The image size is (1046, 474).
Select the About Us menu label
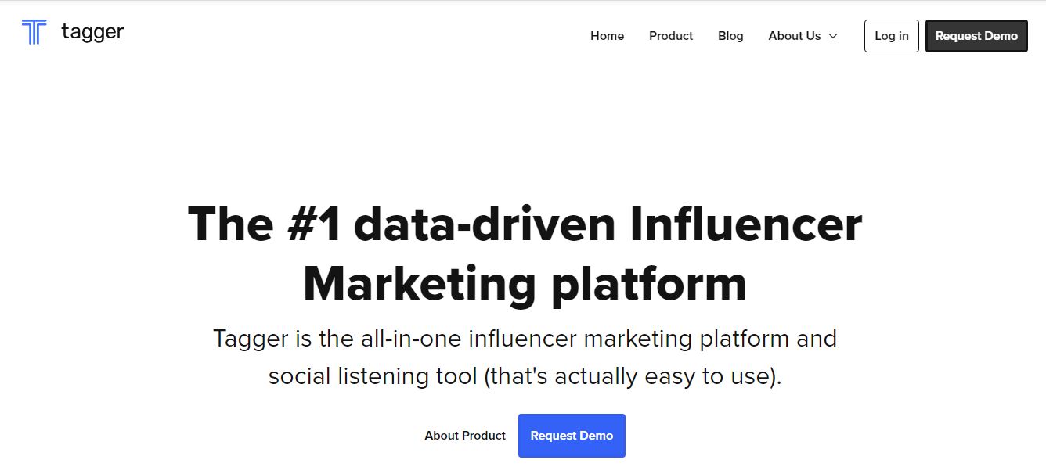[795, 36]
